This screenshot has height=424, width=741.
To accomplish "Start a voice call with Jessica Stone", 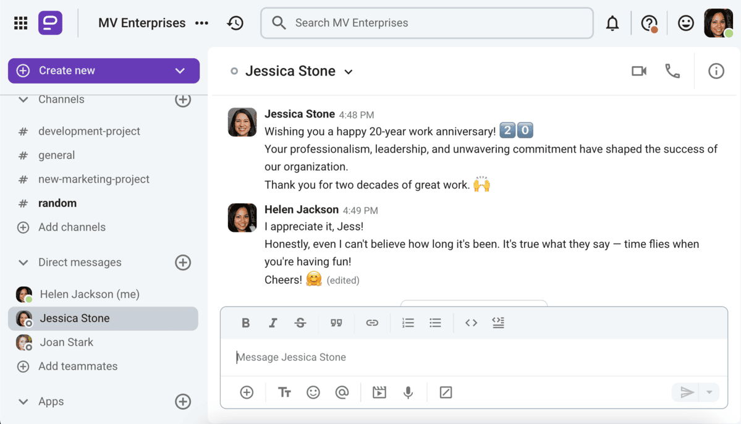I will tap(672, 71).
